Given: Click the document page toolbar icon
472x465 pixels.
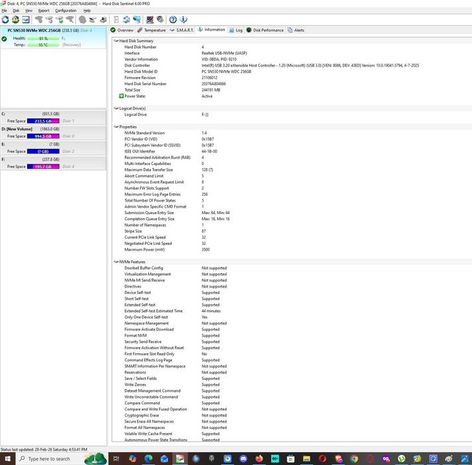Looking at the screenshot, I should click(x=116, y=20).
